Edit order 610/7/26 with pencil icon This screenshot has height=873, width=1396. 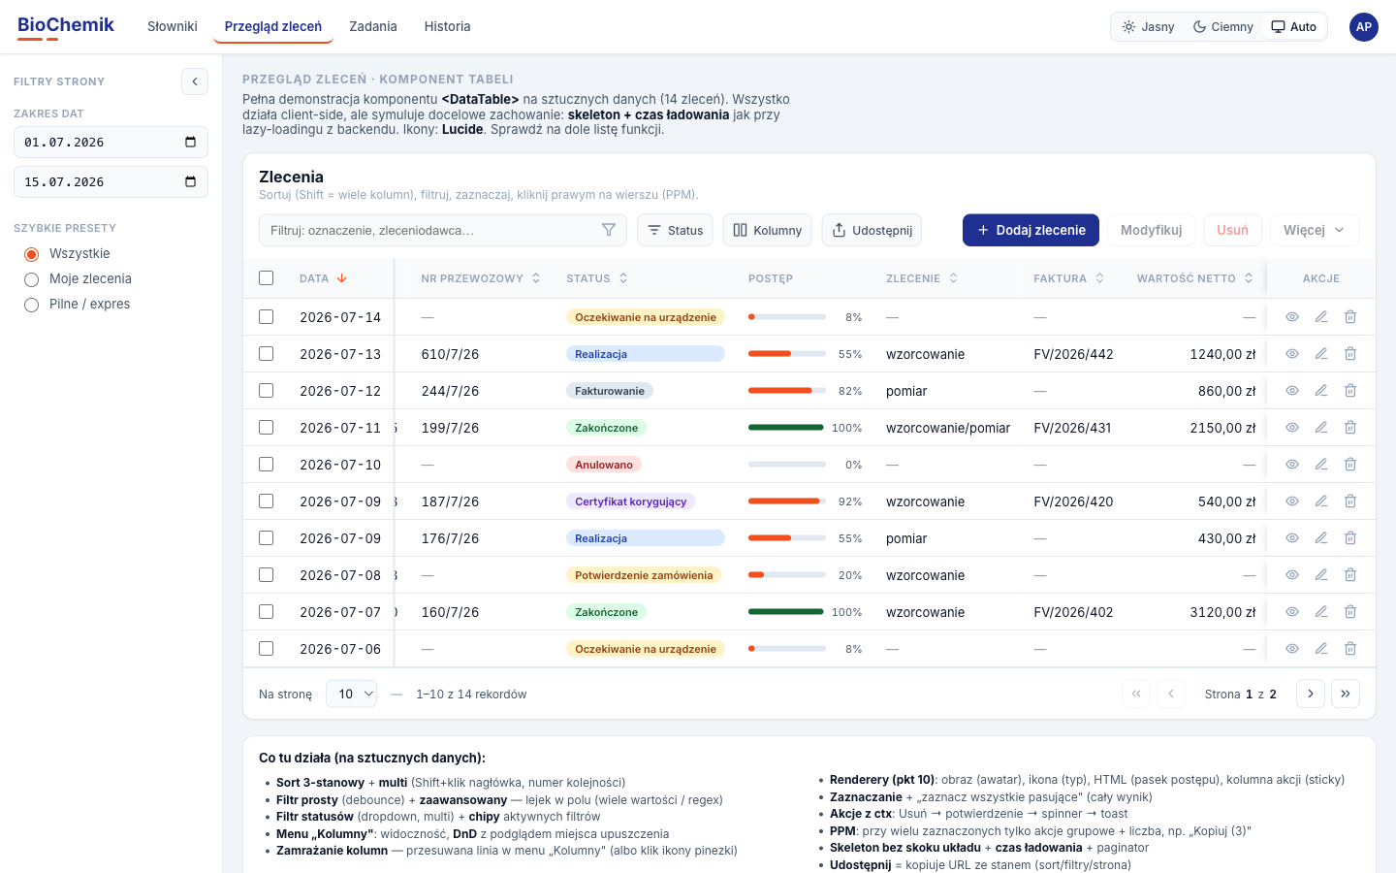pyautogui.click(x=1321, y=354)
